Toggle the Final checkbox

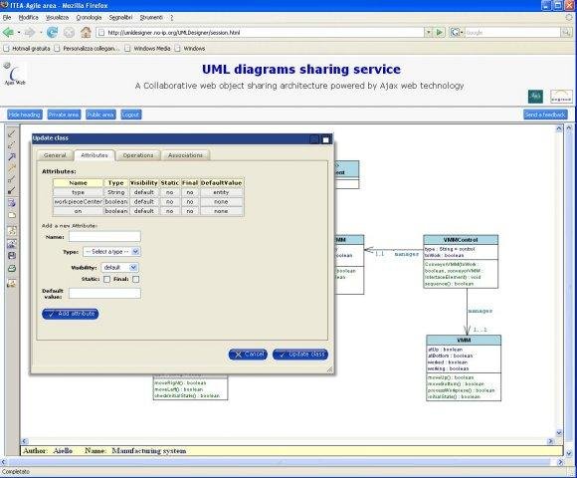tap(135, 280)
